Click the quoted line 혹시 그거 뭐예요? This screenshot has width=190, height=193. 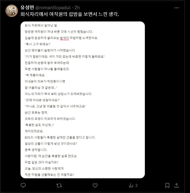coord(38,44)
